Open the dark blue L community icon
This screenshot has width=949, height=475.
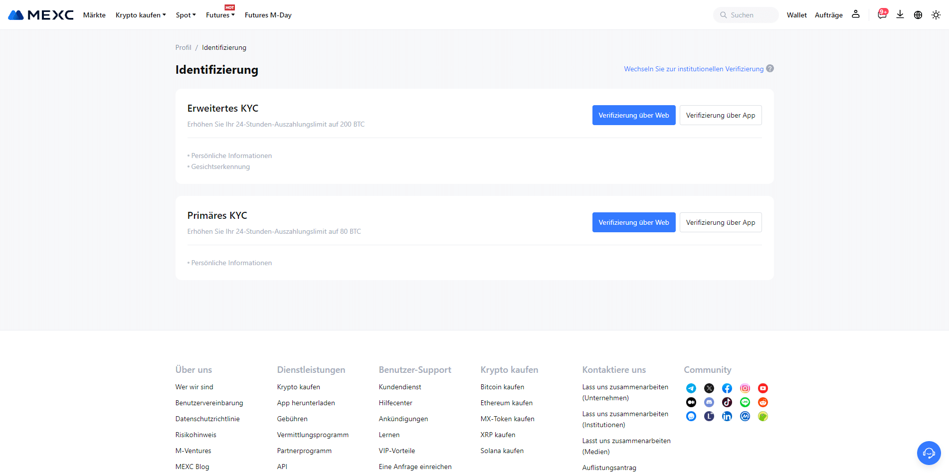[709, 416]
